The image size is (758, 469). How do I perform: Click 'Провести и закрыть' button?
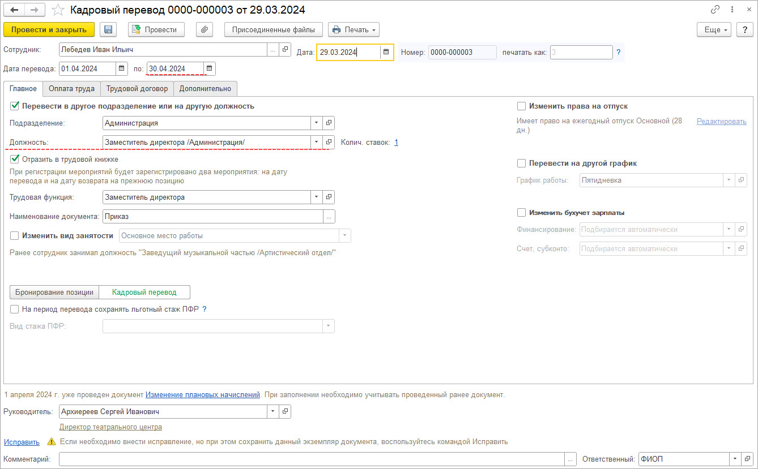49,29
